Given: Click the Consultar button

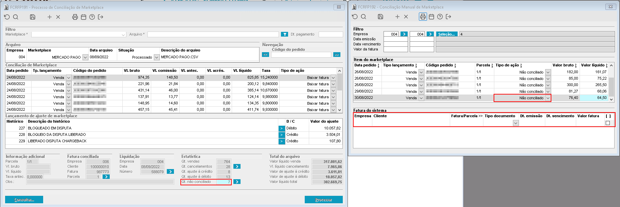Looking at the screenshot, I should point(24,200).
